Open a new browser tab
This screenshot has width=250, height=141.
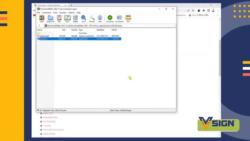[x=71, y=5]
